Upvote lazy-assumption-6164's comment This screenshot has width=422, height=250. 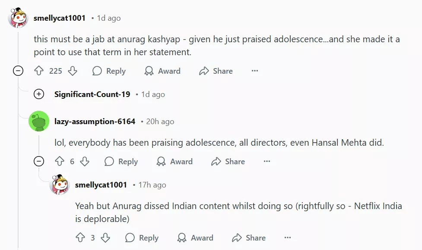[x=60, y=162]
